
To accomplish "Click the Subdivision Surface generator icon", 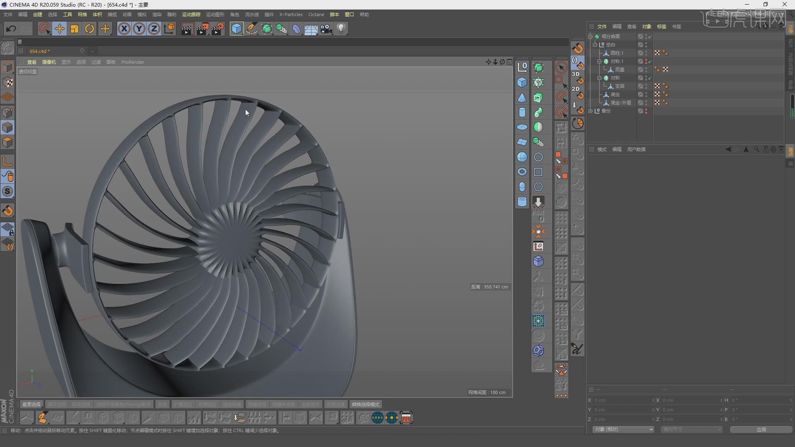I will pos(539,68).
